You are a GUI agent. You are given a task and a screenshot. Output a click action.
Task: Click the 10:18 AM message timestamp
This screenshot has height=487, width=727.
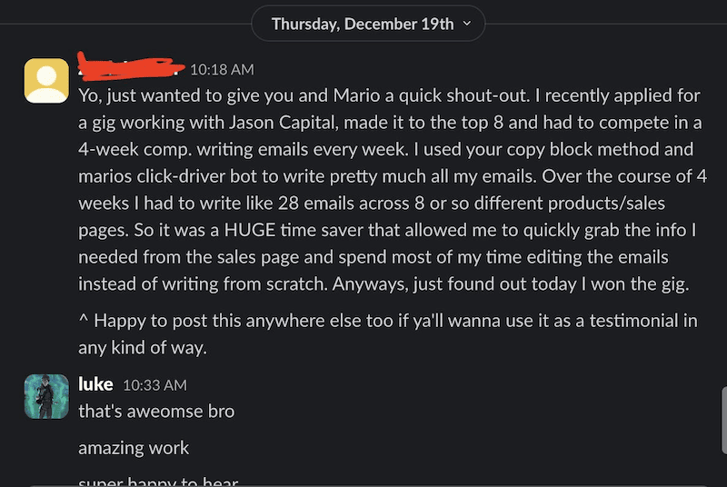(x=222, y=69)
